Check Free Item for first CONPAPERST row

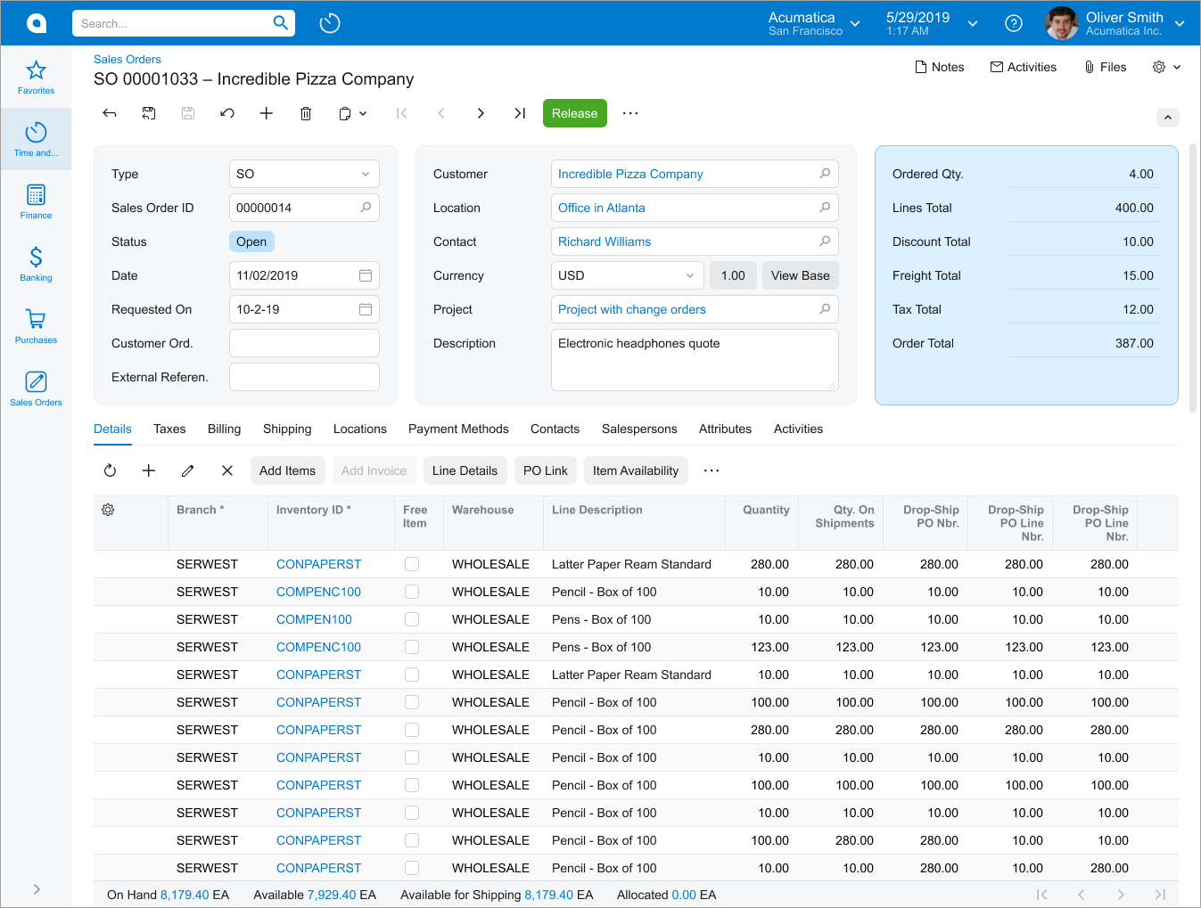click(412, 564)
